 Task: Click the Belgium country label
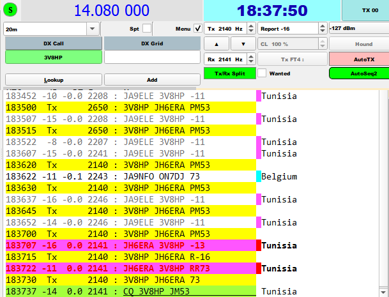[x=279, y=176]
